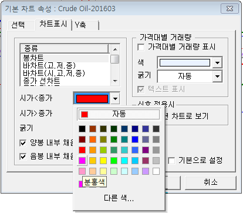243x213 pixels.
Task: Pick the yellow color swatch
Action: [x=103, y=161]
